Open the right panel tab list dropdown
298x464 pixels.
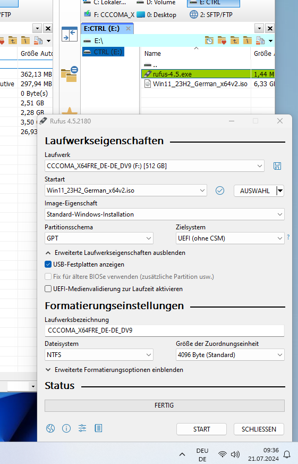pos(259,28)
